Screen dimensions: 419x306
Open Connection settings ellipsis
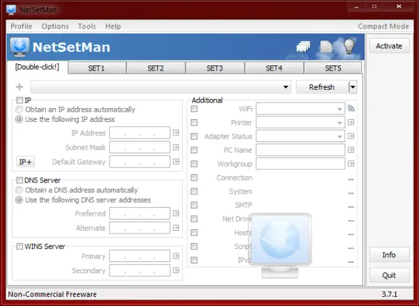click(x=351, y=179)
